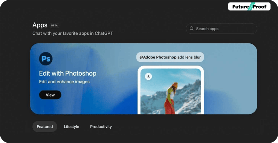Image resolution: width=278 pixels, height=143 pixels.
Task: Click the Future Proof logo
Action: (249, 7)
